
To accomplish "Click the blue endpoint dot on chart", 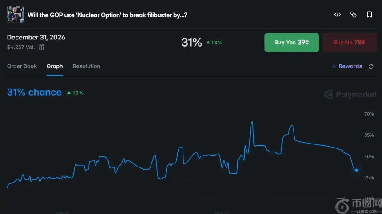I will click(x=356, y=170).
